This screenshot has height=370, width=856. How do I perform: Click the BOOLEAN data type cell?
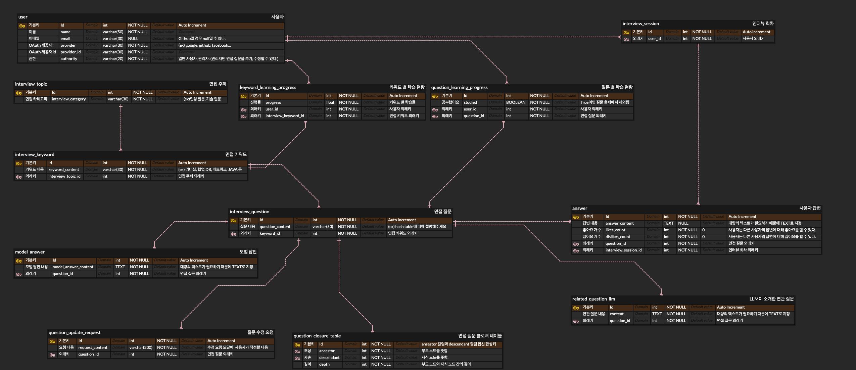[516, 102]
